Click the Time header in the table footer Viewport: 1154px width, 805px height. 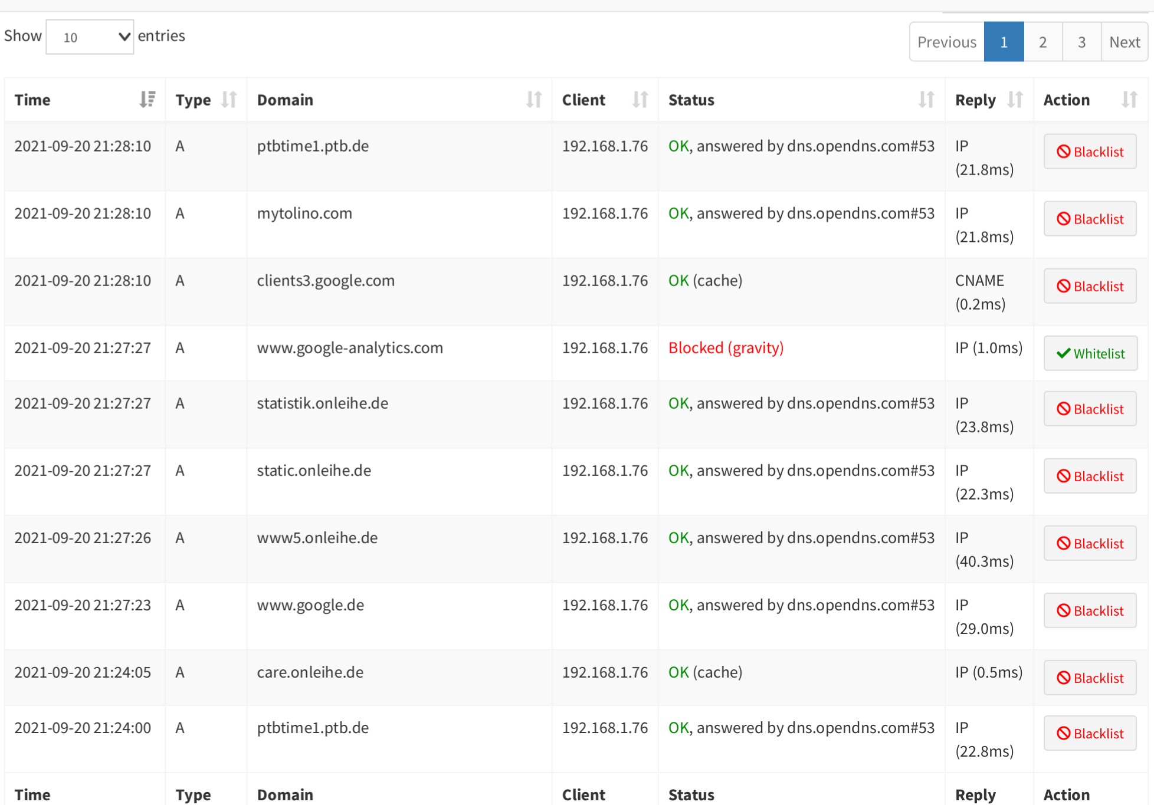click(32, 794)
